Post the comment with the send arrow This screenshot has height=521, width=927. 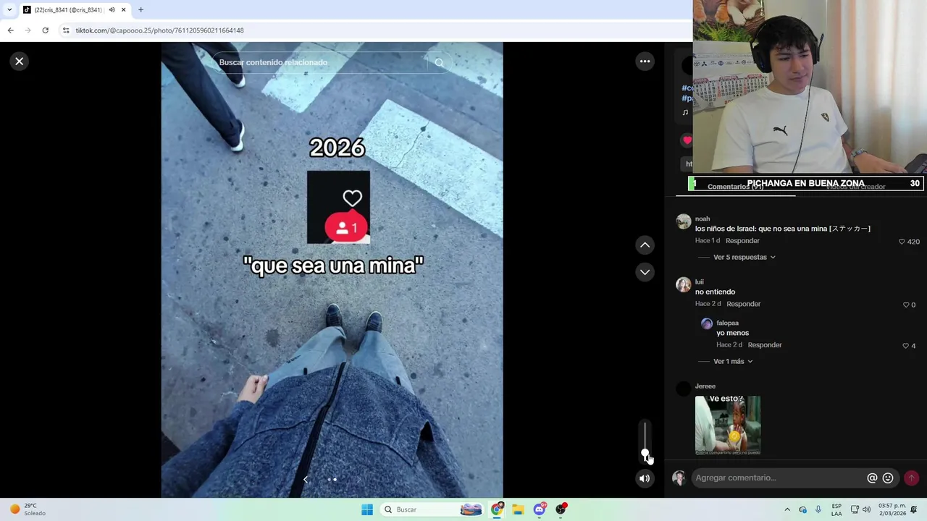pos(911,478)
